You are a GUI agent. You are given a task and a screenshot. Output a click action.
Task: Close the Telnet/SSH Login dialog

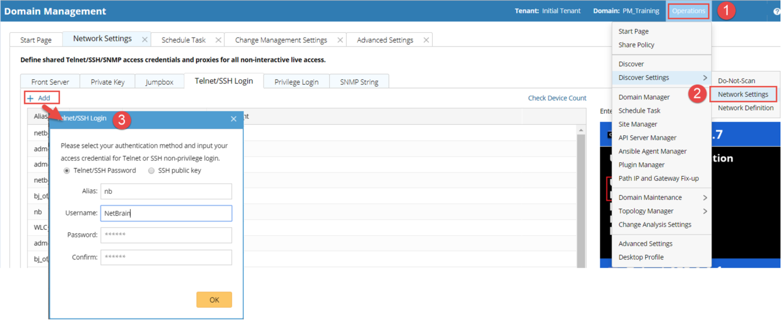pos(234,119)
